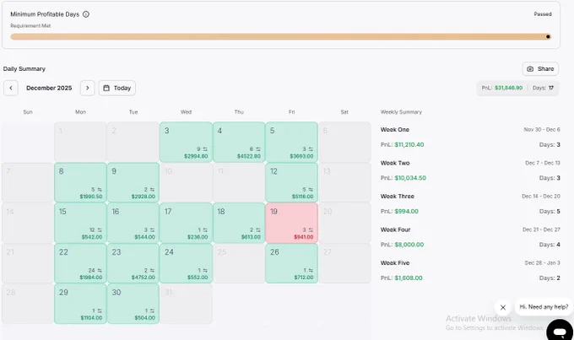Select the December 29 day cell
Viewport: 574px width, 340px height.
[x=80, y=304]
